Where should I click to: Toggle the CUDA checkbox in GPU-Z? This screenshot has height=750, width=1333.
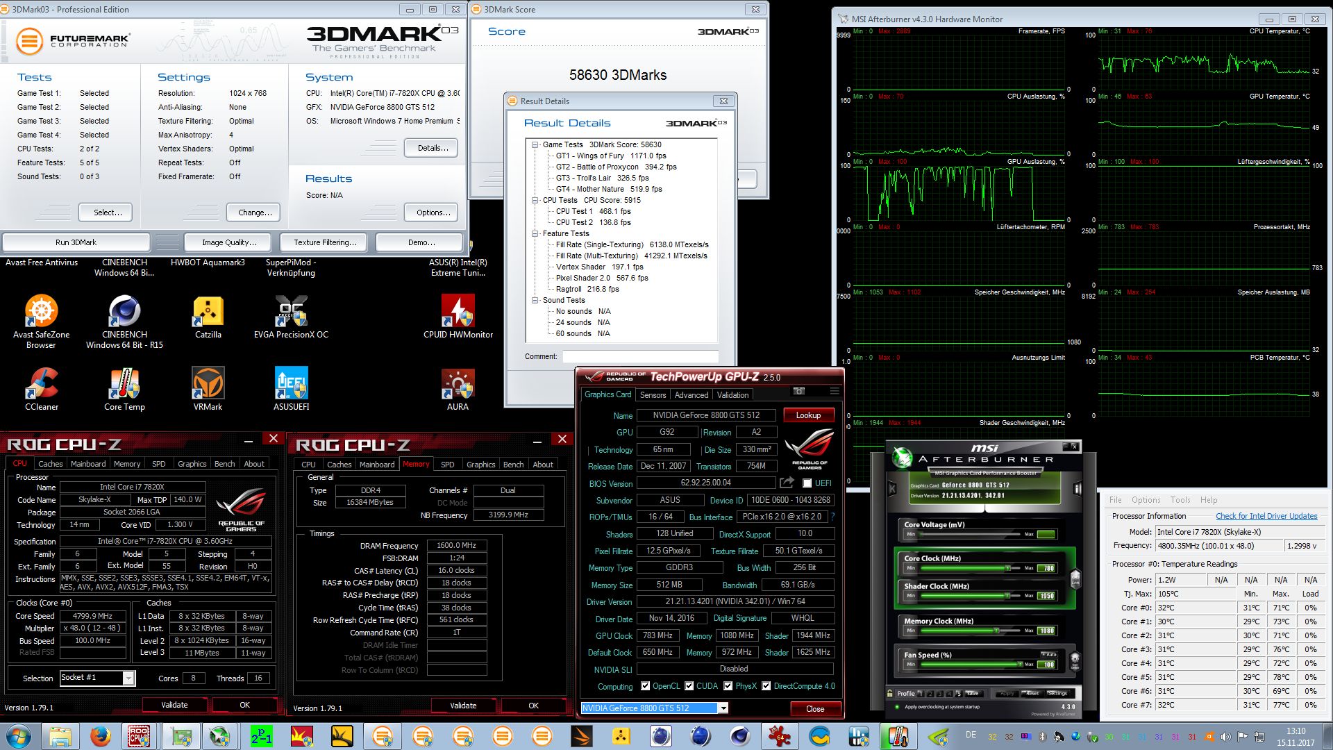[x=689, y=686]
